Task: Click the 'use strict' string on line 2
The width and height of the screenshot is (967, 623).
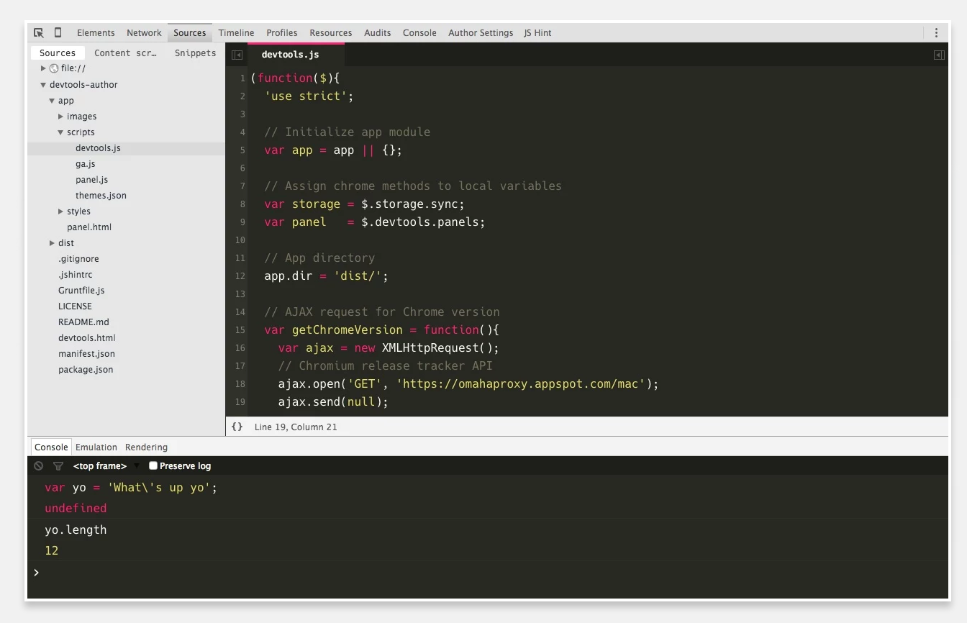Action: click(306, 96)
